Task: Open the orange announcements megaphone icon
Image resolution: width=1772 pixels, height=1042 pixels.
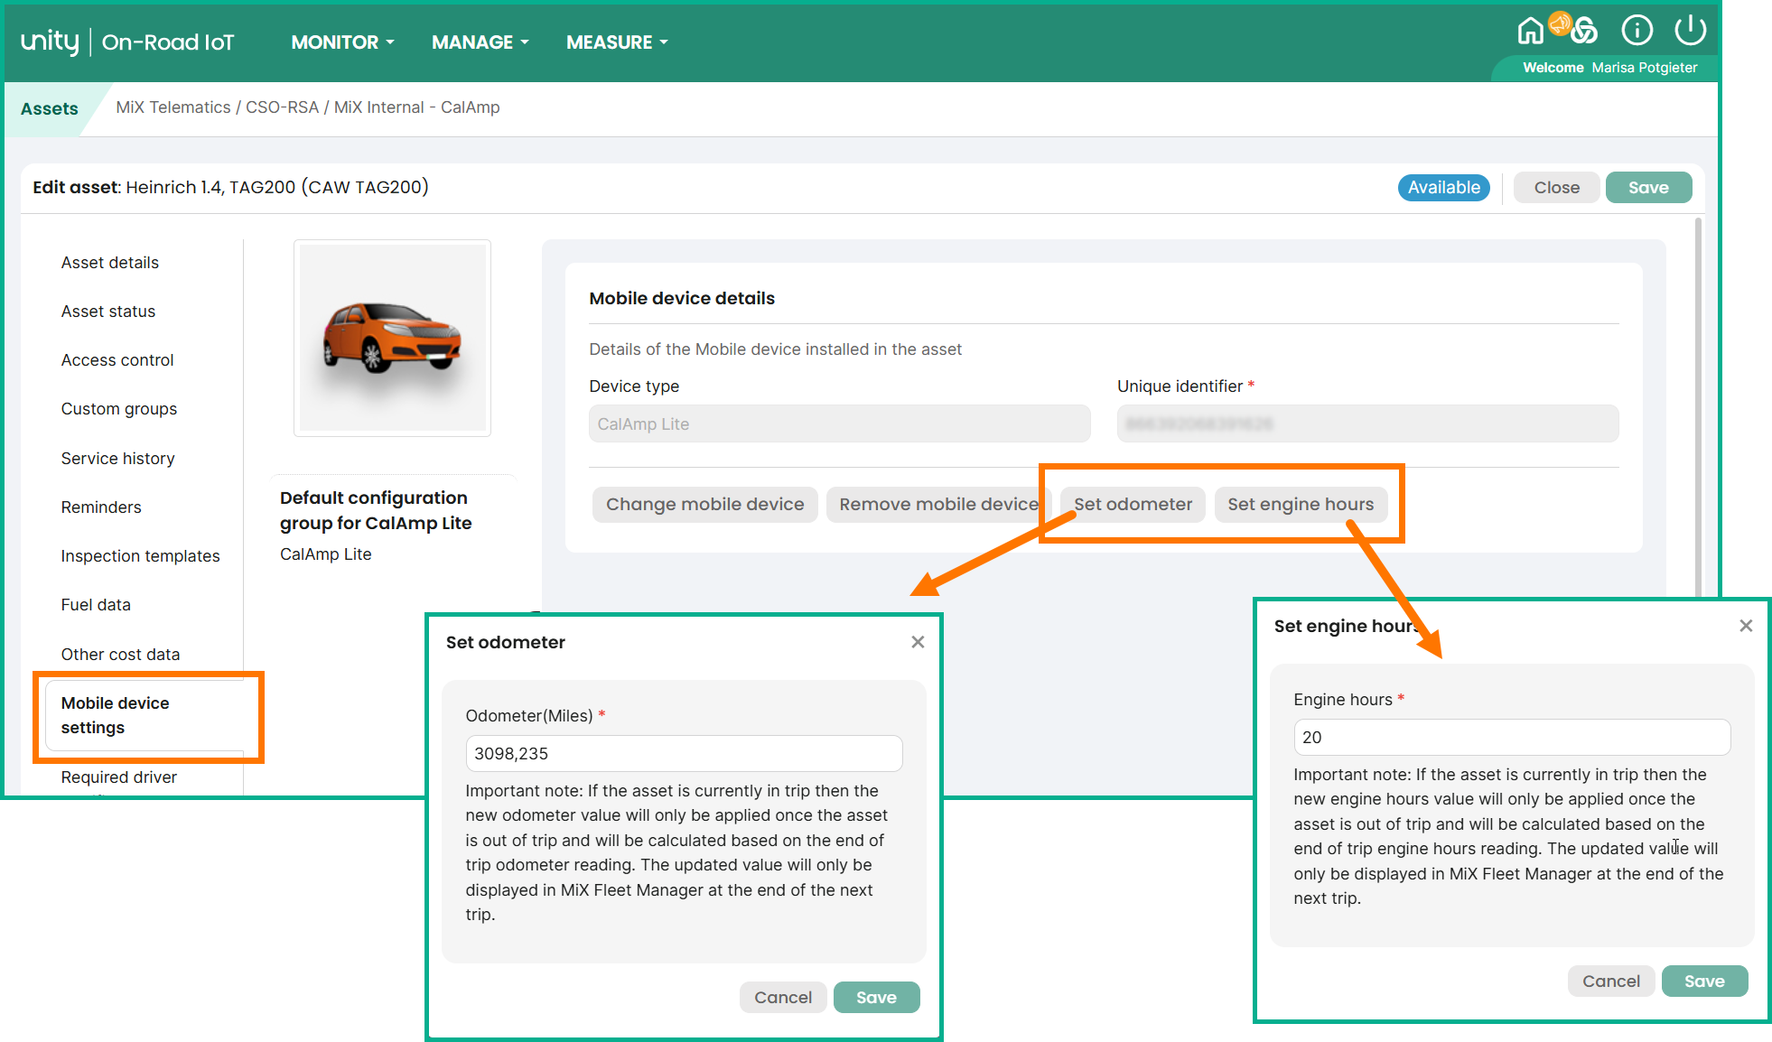Action: pyautogui.click(x=1560, y=23)
